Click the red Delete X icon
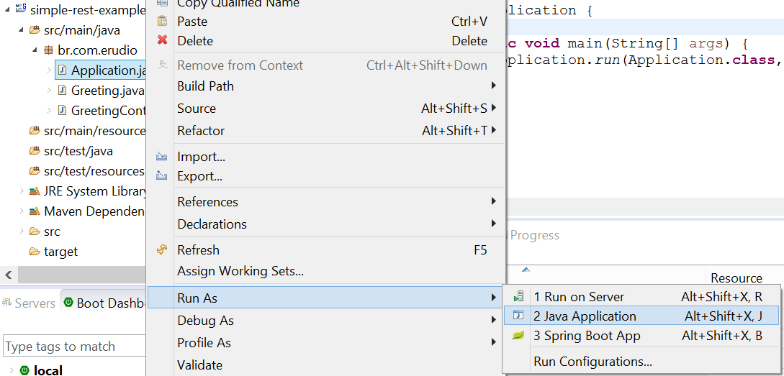The height and width of the screenshot is (376, 784). (x=162, y=41)
